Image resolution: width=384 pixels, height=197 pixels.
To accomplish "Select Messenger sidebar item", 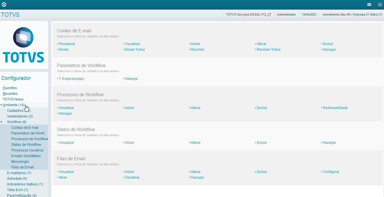I will [x=20, y=162].
